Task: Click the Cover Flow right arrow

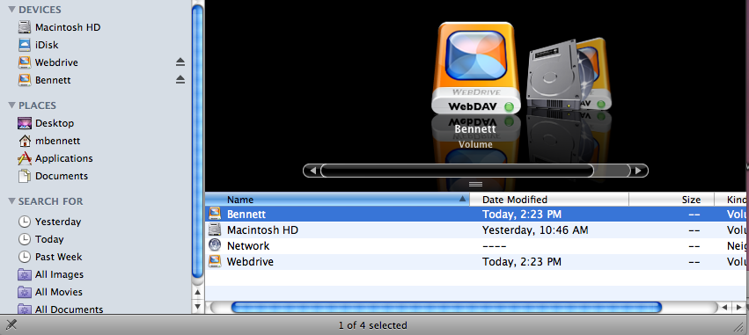Action: pyautogui.click(x=638, y=171)
